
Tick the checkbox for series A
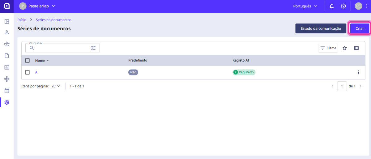click(x=28, y=72)
